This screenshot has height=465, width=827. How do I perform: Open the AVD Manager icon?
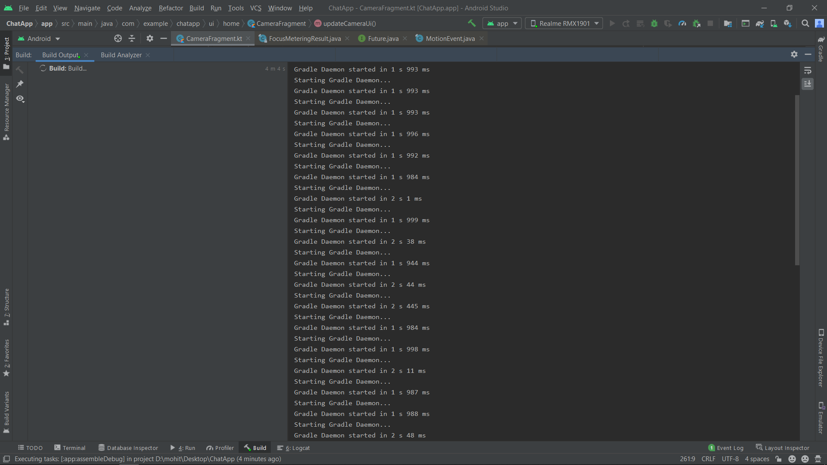point(774,23)
